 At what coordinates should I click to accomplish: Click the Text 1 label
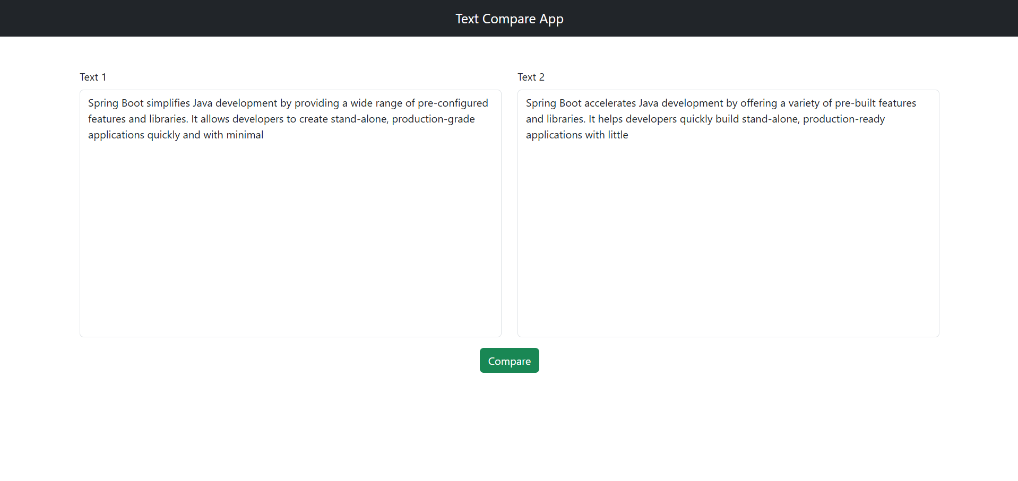click(x=93, y=77)
